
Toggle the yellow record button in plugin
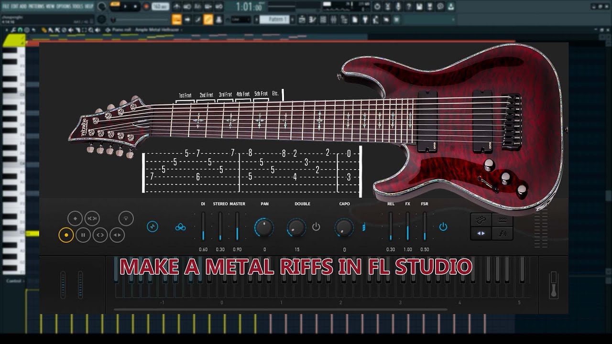(x=66, y=235)
